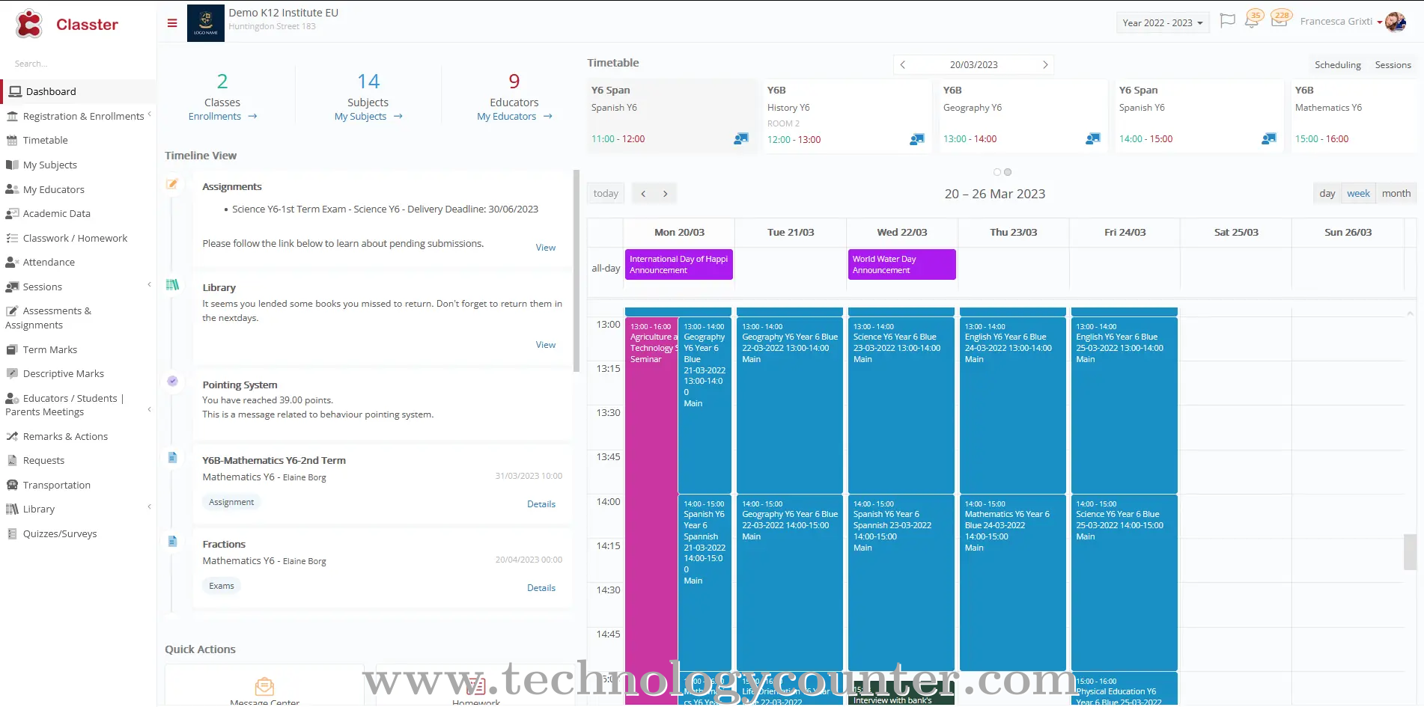Image resolution: width=1424 pixels, height=707 pixels.
Task: Open Timetable in the sidebar
Action: pyautogui.click(x=45, y=141)
